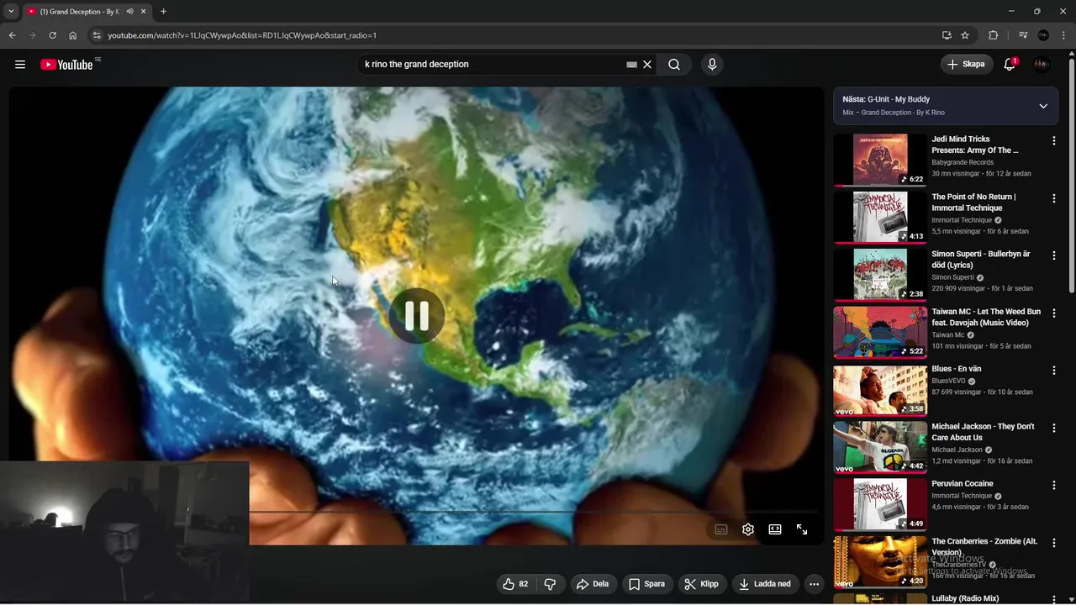Like the video with 82 likes

tap(514, 584)
